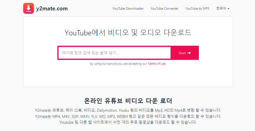Go to YouTube to MP3 page
The height and width of the screenshot is (131, 255).
[x=197, y=9]
